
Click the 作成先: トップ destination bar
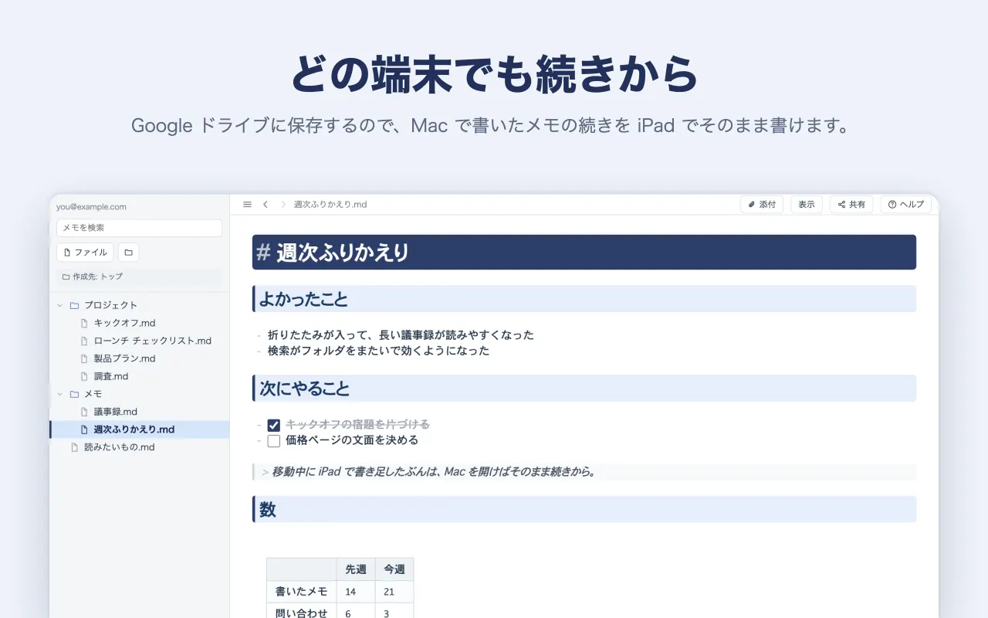pos(139,277)
